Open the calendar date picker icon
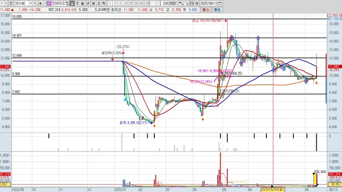 pyautogui.click(x=220, y=3)
